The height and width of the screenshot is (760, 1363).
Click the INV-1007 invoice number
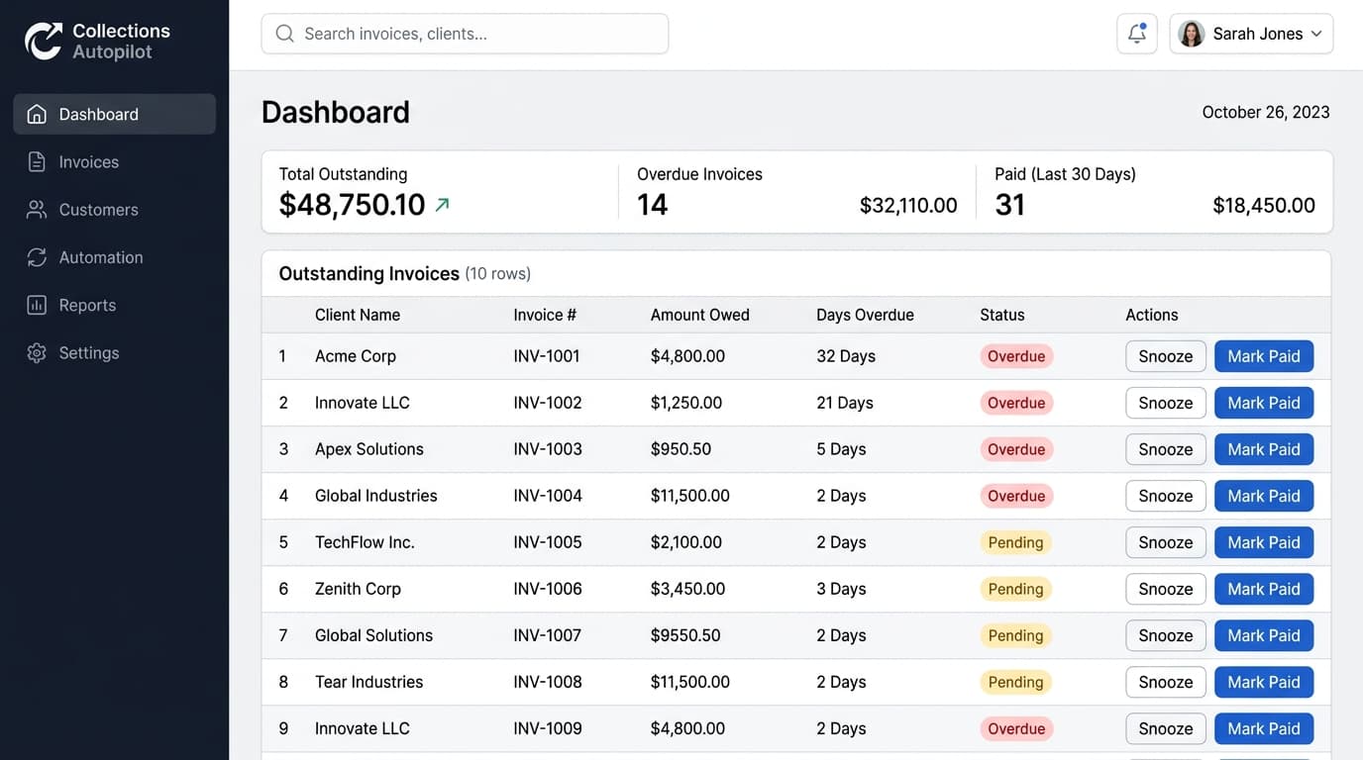pos(548,635)
